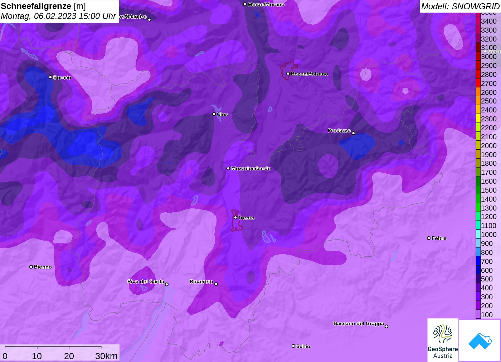Select the 1800 legend color swatch

tap(478, 163)
